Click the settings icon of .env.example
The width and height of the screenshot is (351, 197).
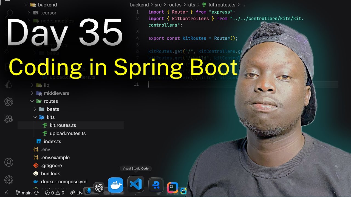(x=36, y=158)
